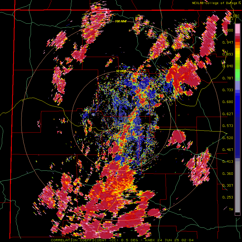Click the 0.467 scale label
The image size is (242, 242).
[x=228, y=150]
